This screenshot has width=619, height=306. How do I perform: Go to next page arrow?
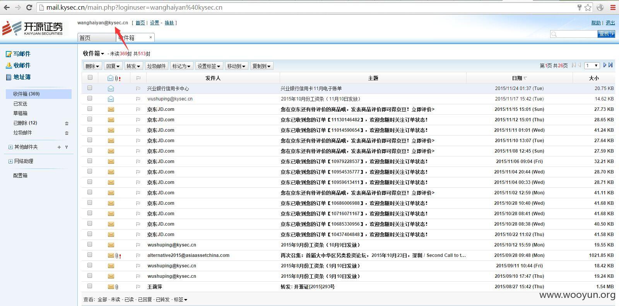tap(605, 65)
